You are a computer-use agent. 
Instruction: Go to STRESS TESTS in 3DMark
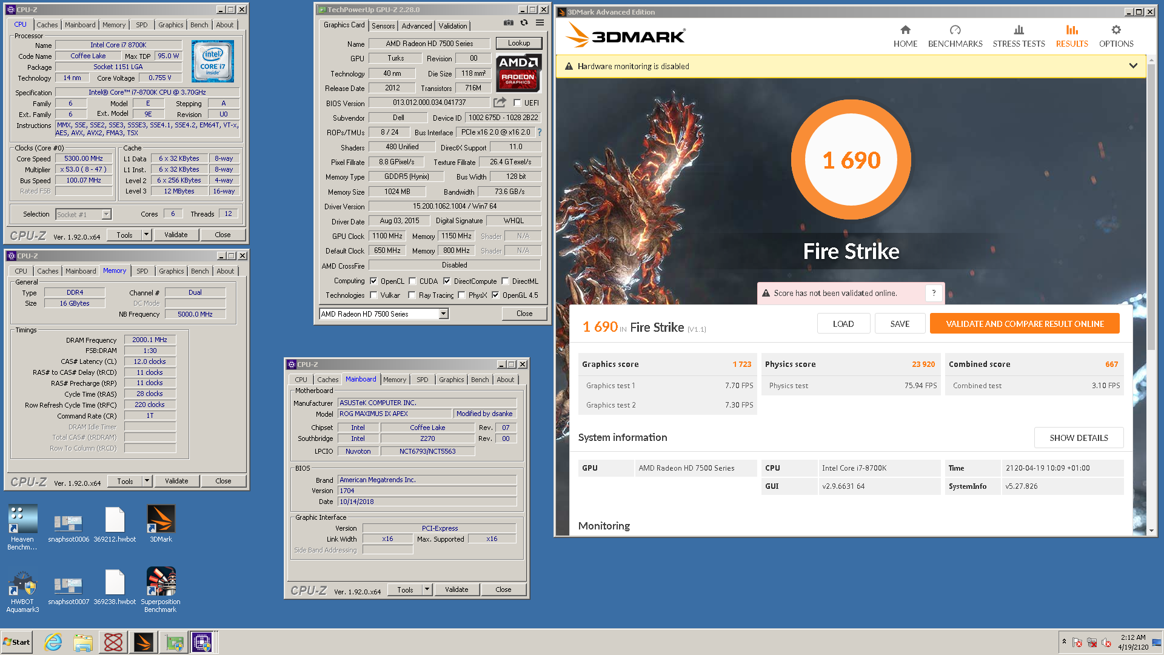tap(1018, 36)
